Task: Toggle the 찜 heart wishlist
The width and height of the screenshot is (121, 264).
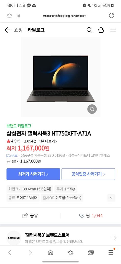Action: (x=91, y=216)
